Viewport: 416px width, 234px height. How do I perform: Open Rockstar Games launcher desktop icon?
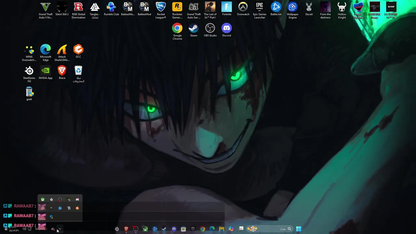coord(177,10)
